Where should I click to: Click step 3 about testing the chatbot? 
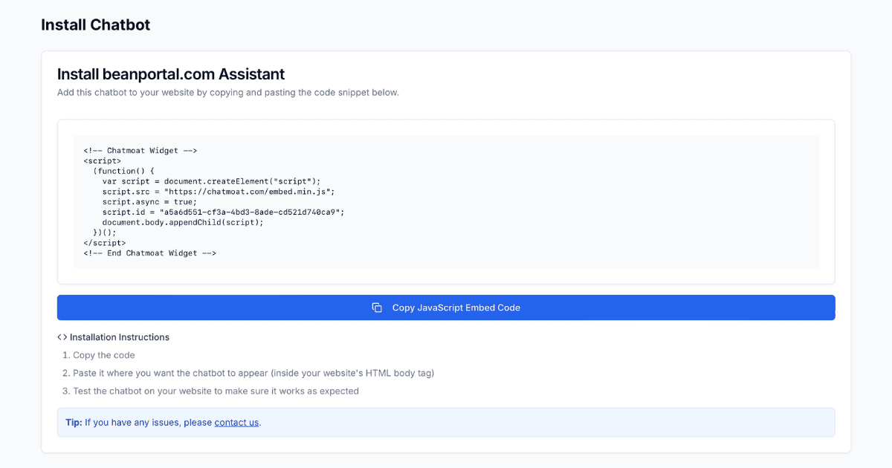point(216,391)
